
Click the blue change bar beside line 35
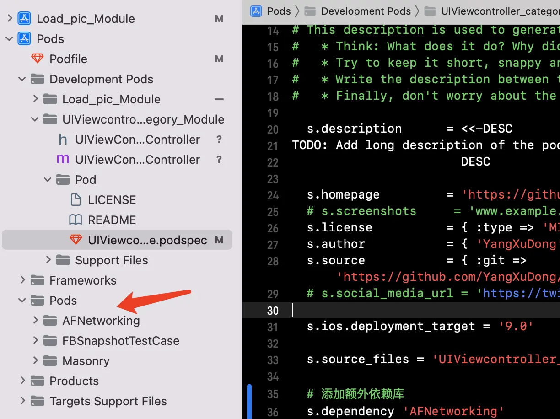tap(249, 402)
